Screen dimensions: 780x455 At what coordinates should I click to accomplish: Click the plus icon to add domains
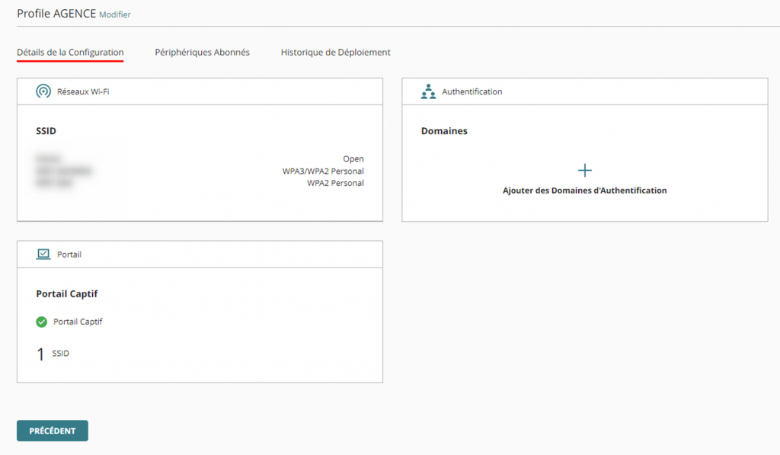click(x=585, y=171)
